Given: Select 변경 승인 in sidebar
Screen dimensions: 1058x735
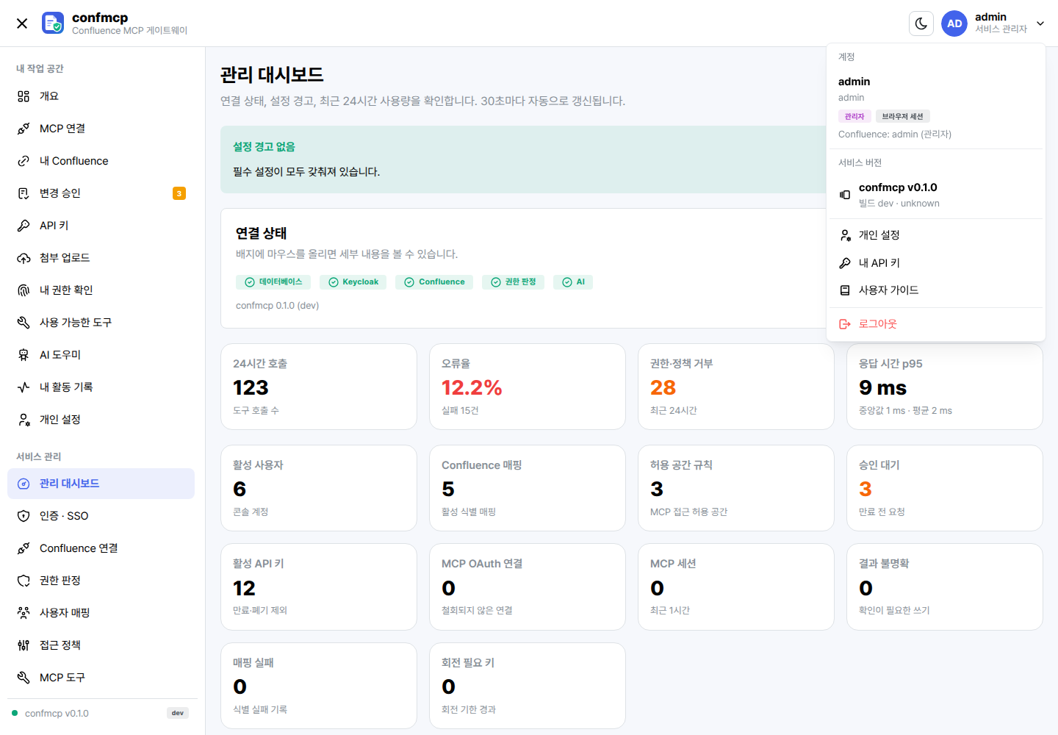Looking at the screenshot, I should click(101, 193).
